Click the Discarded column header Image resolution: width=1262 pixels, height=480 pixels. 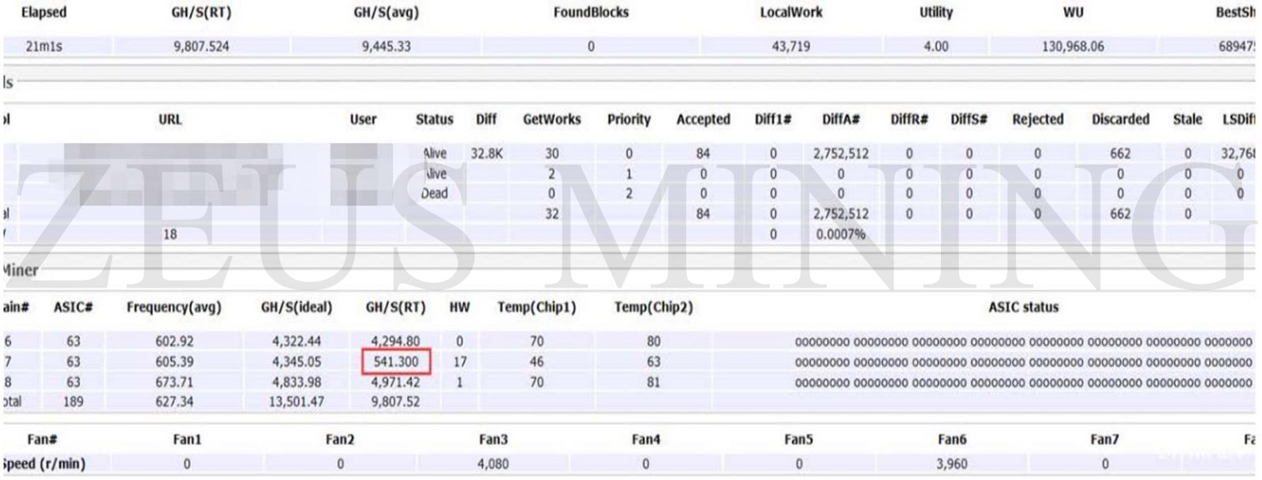[x=1120, y=120]
